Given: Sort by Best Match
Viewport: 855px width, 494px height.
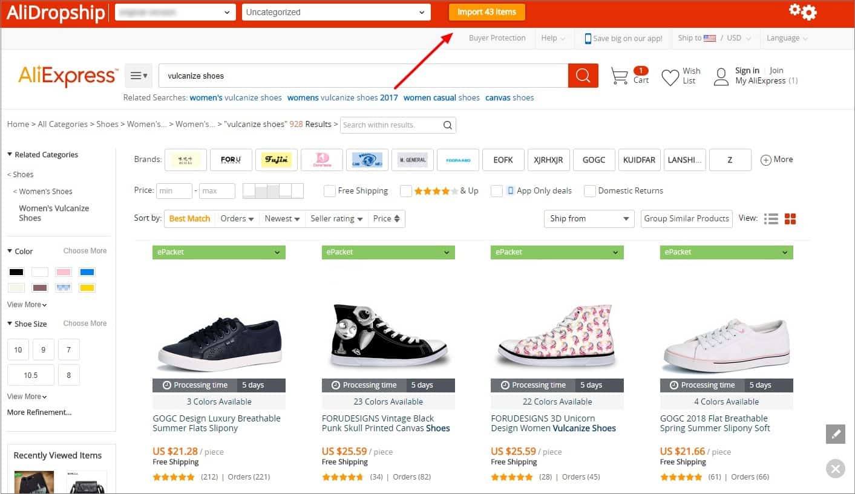Looking at the screenshot, I should coord(189,219).
